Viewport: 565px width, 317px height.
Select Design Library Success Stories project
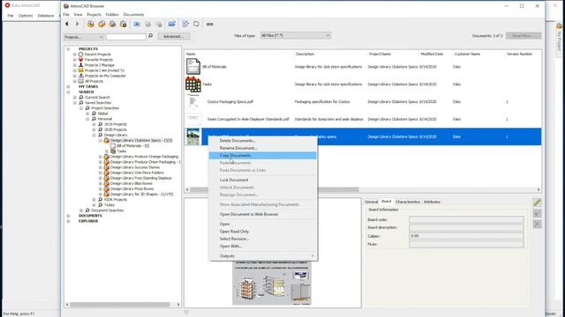(x=135, y=167)
